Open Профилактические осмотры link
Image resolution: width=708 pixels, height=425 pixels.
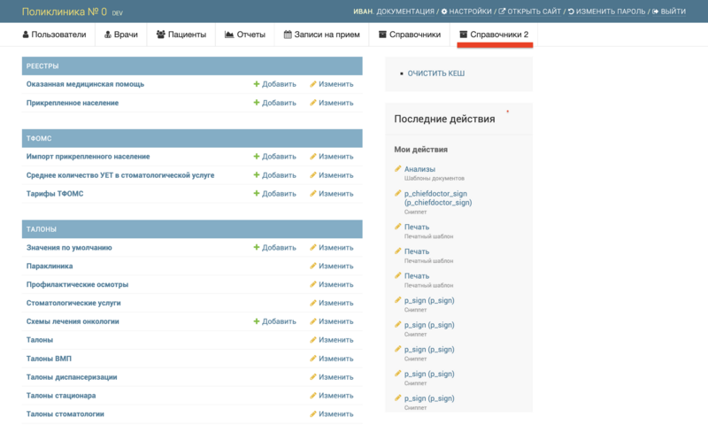click(x=77, y=284)
